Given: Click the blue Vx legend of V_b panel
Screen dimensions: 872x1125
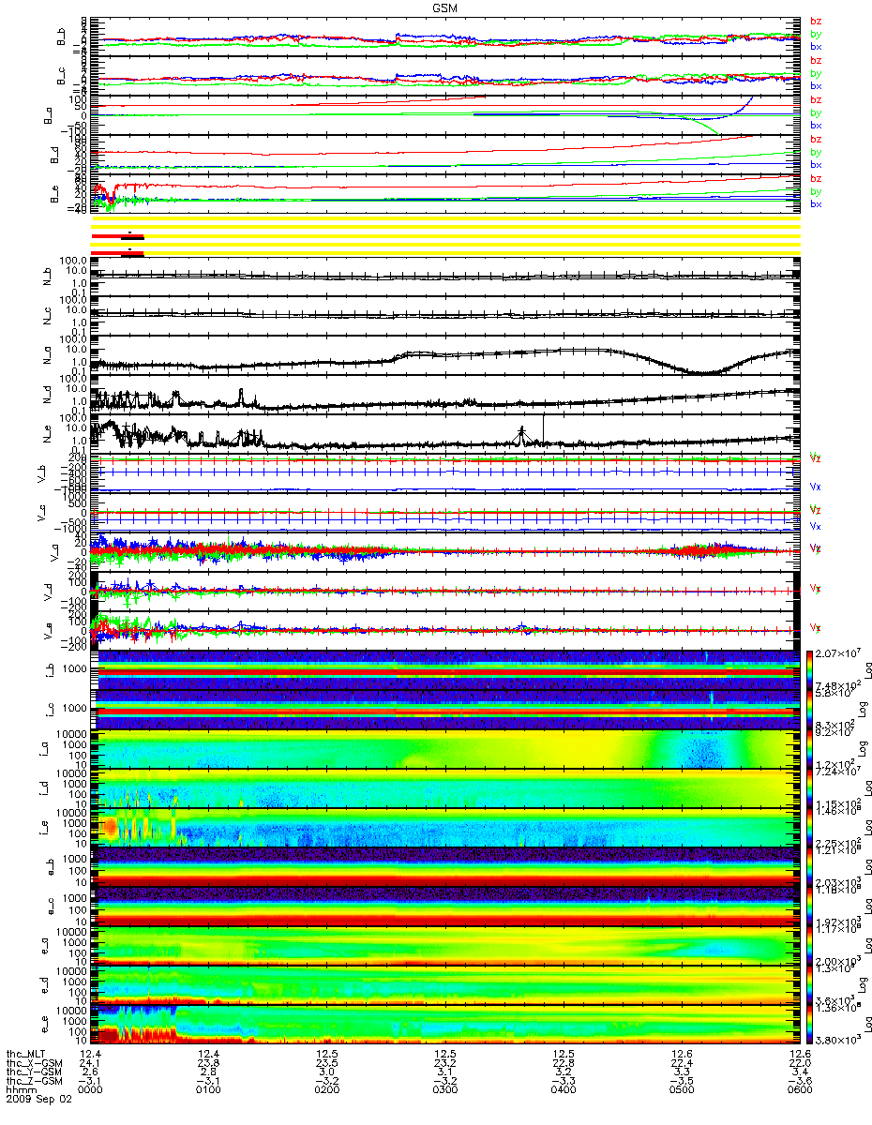Looking at the screenshot, I should pyautogui.click(x=816, y=487).
